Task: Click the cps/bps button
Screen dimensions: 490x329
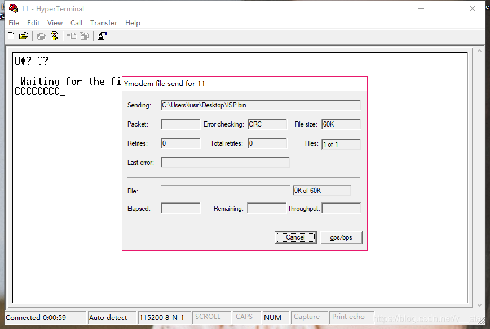Action: click(x=341, y=237)
